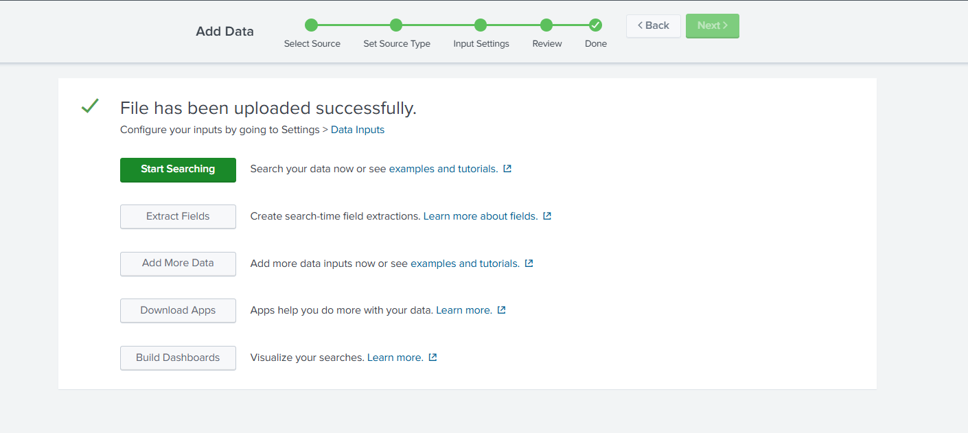
Task: Open Extract Fields
Action: pos(178,216)
